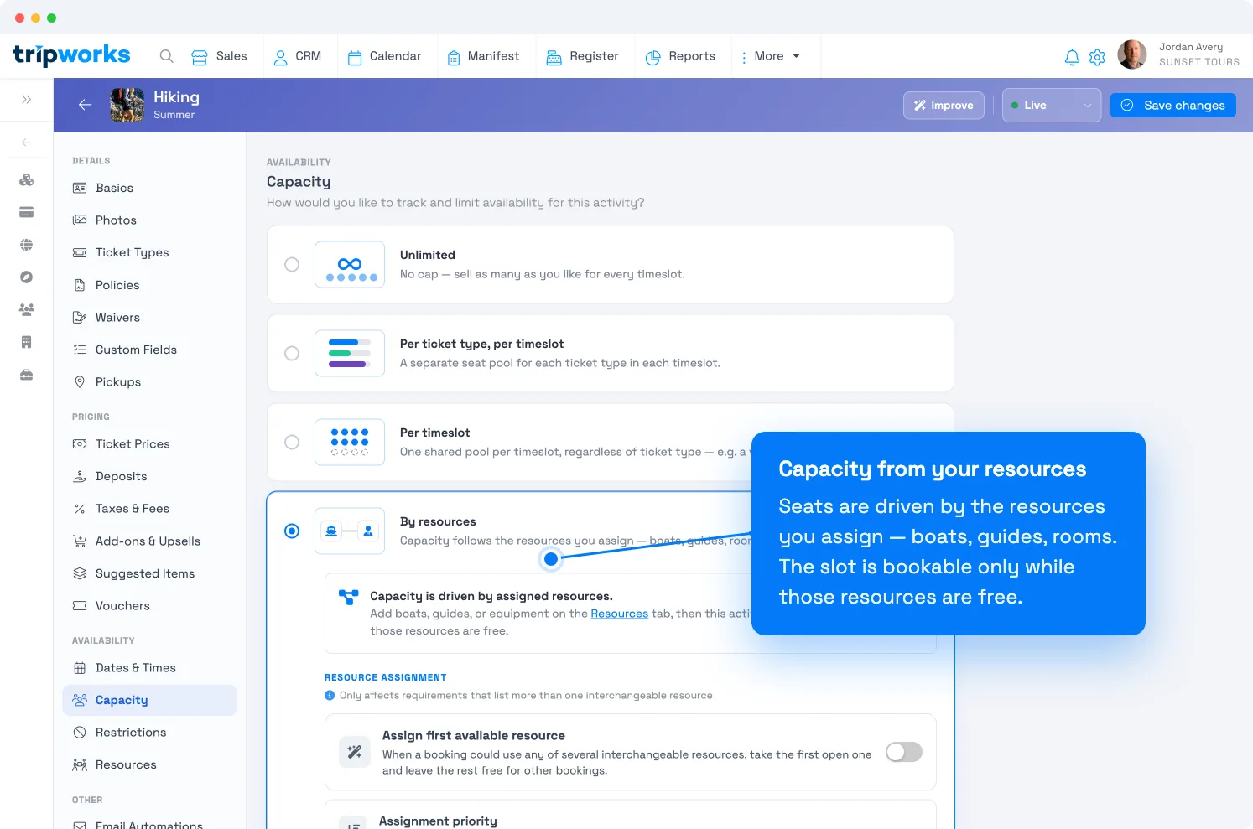Open Ticket Prices in the sidebar
1253x829 pixels.
click(149, 444)
